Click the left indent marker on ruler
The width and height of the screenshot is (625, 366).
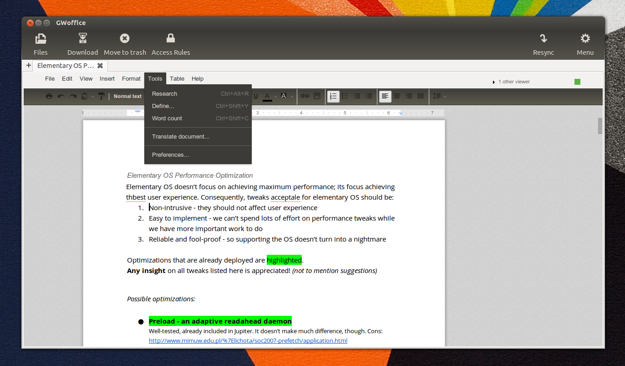(x=137, y=112)
